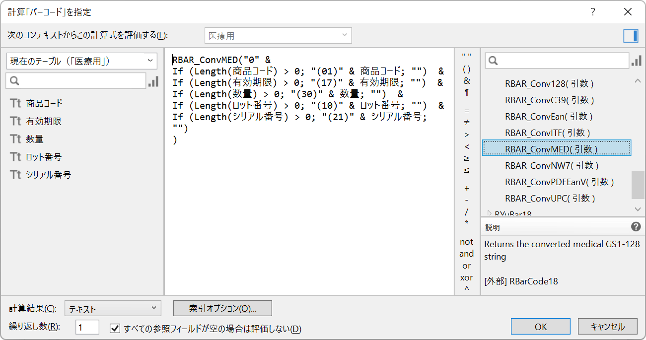Click the OK button
Image resolution: width=646 pixels, height=340 pixels.
(540, 326)
